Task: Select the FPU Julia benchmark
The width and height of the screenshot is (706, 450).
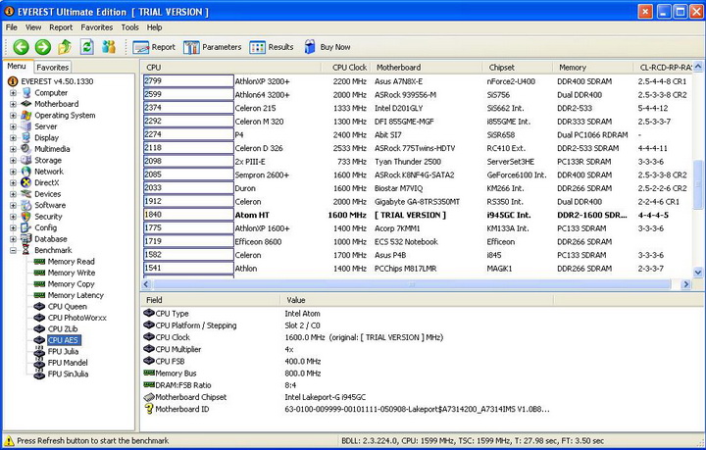Action: point(63,351)
